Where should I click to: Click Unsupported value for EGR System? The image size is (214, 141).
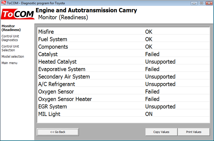click(160, 107)
